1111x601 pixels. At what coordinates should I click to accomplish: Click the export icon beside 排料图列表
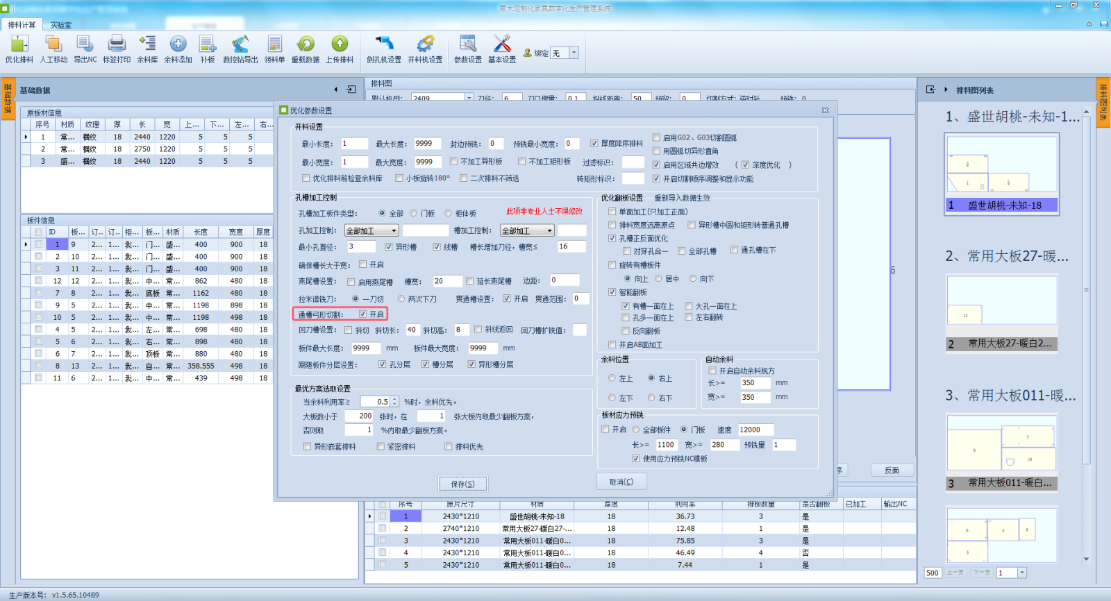[931, 90]
